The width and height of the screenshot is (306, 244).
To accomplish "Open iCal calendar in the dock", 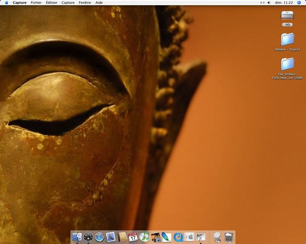I will click(133, 237).
